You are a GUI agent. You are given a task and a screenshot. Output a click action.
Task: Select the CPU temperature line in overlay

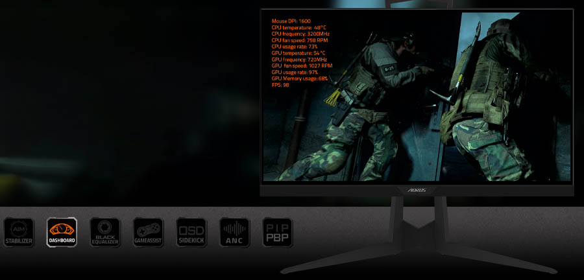point(299,28)
